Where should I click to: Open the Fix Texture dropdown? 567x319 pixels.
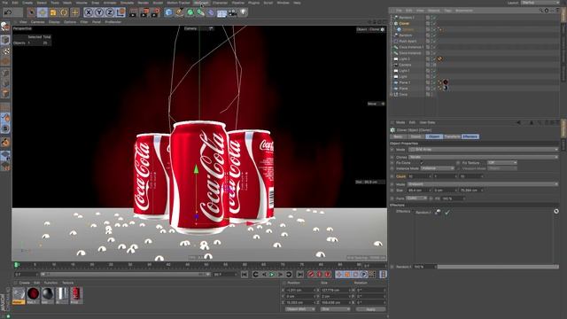[502, 163]
